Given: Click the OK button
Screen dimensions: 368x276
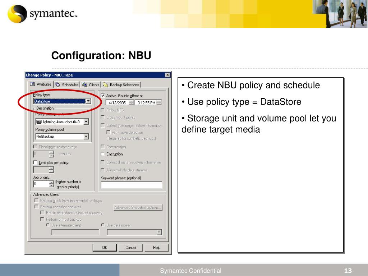Looking at the screenshot, I should point(105,247).
